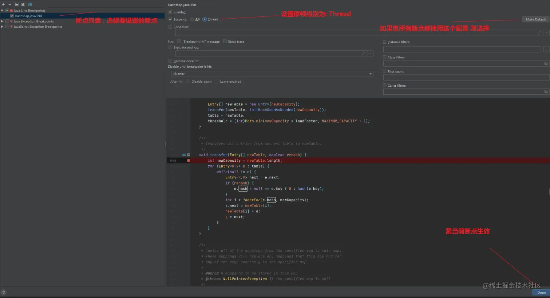Click the "void transfer" method signature line
This screenshot has height=298, width=550.
[253, 155]
